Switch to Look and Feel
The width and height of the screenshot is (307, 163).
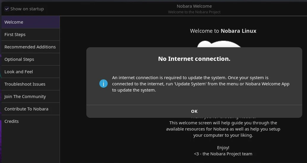point(31,72)
